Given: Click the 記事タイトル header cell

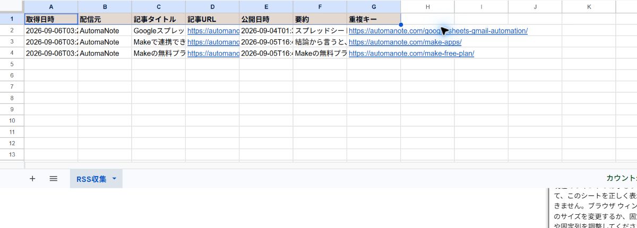Looking at the screenshot, I should [159, 19].
